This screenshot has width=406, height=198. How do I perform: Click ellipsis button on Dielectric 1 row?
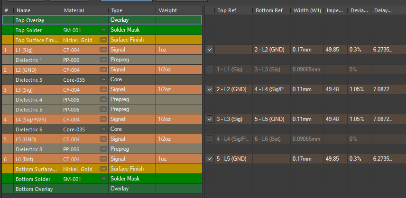tap(103, 60)
